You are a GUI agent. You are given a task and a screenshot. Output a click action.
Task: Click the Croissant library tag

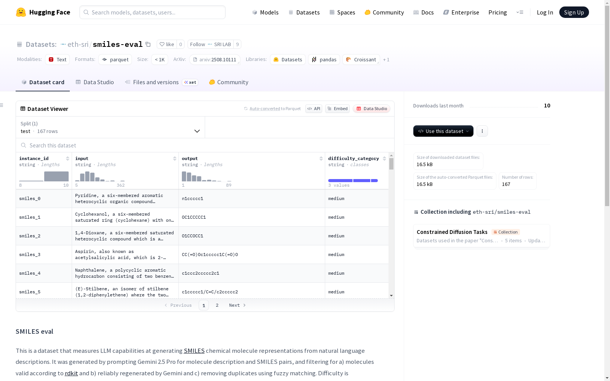point(361,59)
